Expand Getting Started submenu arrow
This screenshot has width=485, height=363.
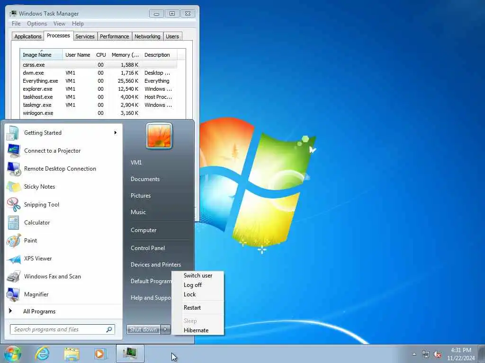point(116,133)
